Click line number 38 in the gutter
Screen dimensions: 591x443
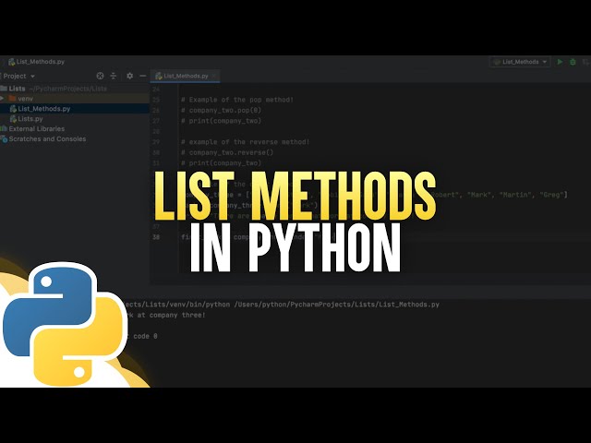pos(156,237)
